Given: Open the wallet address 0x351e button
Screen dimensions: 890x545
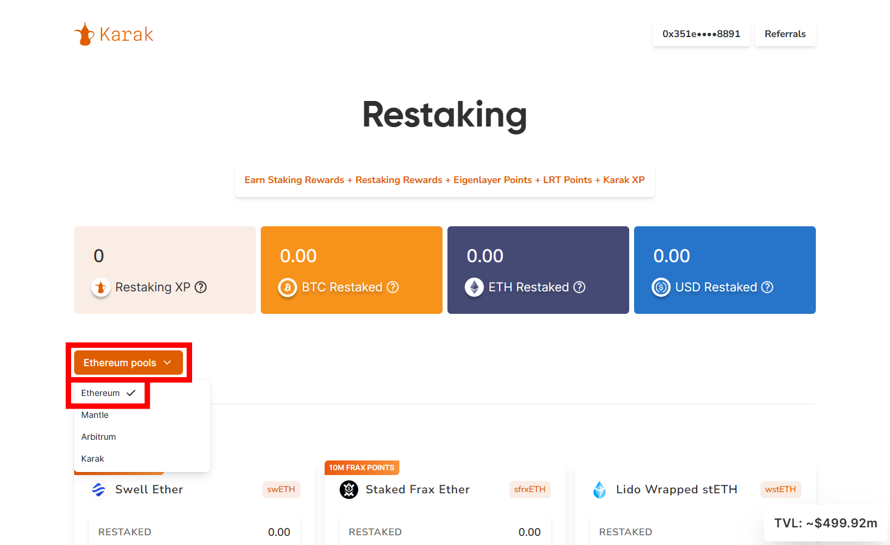Looking at the screenshot, I should tap(701, 34).
